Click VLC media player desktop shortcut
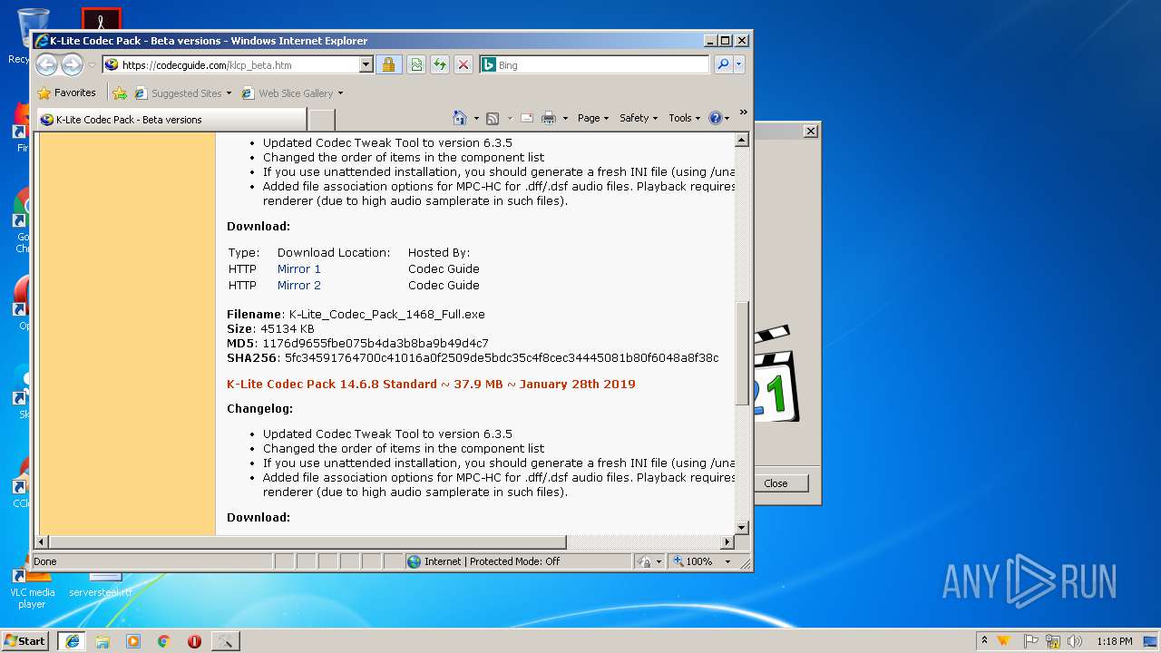1161x653 pixels. click(32, 590)
